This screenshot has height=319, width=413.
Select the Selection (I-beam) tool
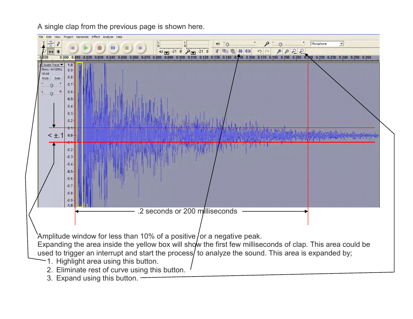pos(44,44)
